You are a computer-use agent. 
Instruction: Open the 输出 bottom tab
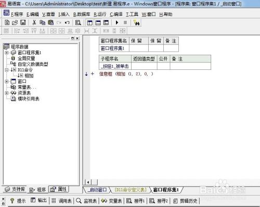click(x=38, y=201)
